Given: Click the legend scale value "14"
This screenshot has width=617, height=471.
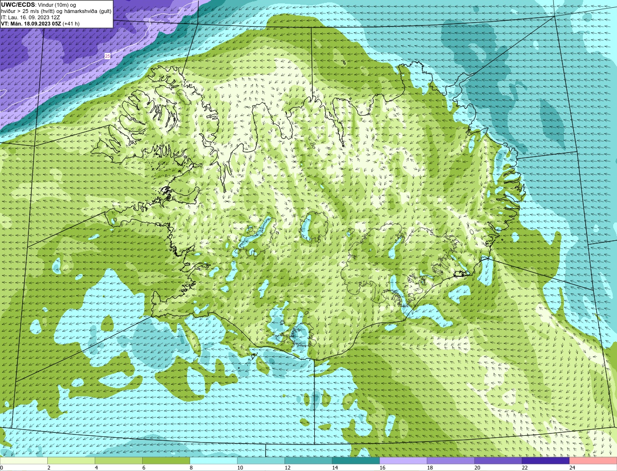Looking at the screenshot, I should point(335,468).
